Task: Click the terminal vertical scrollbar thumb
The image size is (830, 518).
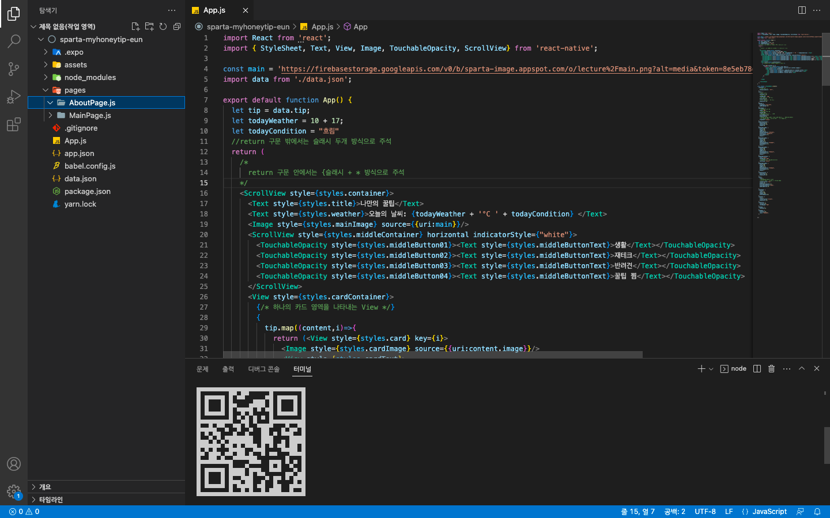Action: [826, 444]
